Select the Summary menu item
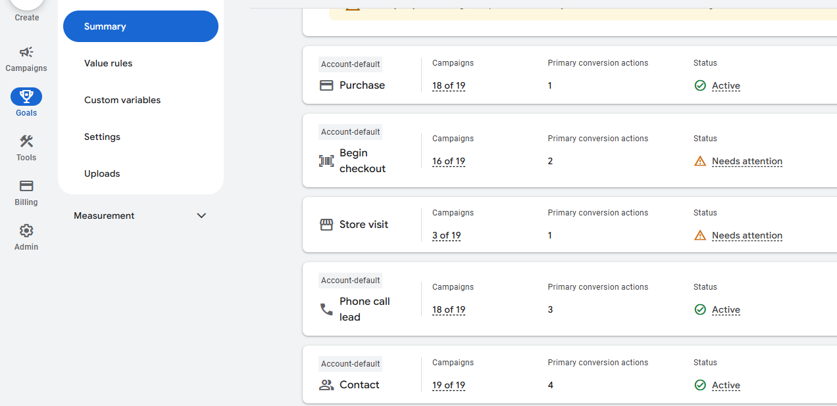This screenshot has height=406, width=837. point(141,26)
